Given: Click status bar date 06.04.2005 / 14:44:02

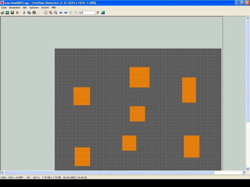Looking at the screenshot, I should (75, 177).
